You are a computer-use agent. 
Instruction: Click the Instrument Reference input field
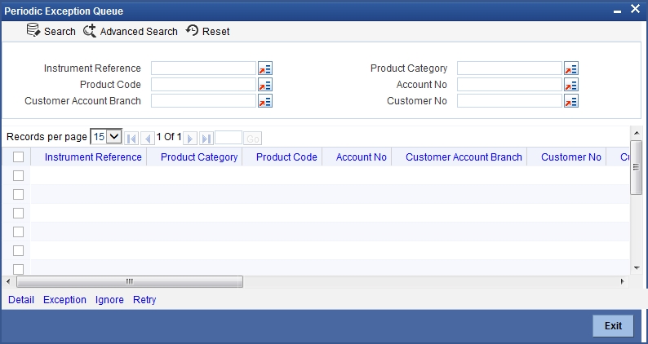coord(203,68)
